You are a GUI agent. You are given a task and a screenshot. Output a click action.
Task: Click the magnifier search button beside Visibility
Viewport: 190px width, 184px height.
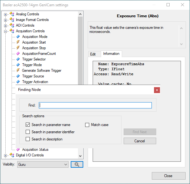click(77, 164)
